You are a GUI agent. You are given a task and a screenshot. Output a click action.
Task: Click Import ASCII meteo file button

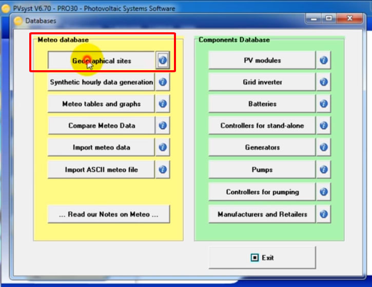click(101, 170)
